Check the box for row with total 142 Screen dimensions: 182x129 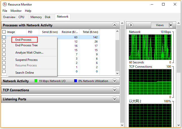4,37
